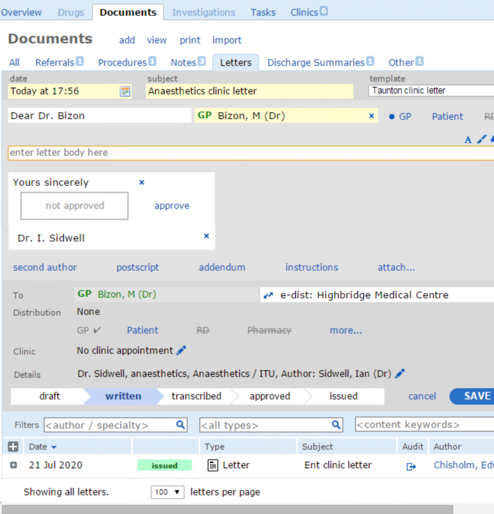Viewport: 494px width, 514px height.
Task: Click the Letter document type icon
Action: [213, 465]
